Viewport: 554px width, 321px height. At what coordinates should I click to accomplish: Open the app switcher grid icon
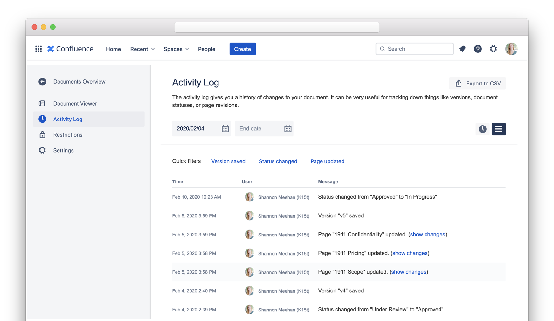38,49
